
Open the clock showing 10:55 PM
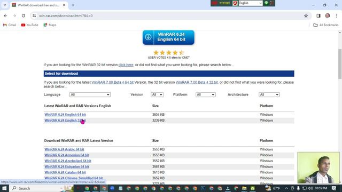[x=321, y=188]
